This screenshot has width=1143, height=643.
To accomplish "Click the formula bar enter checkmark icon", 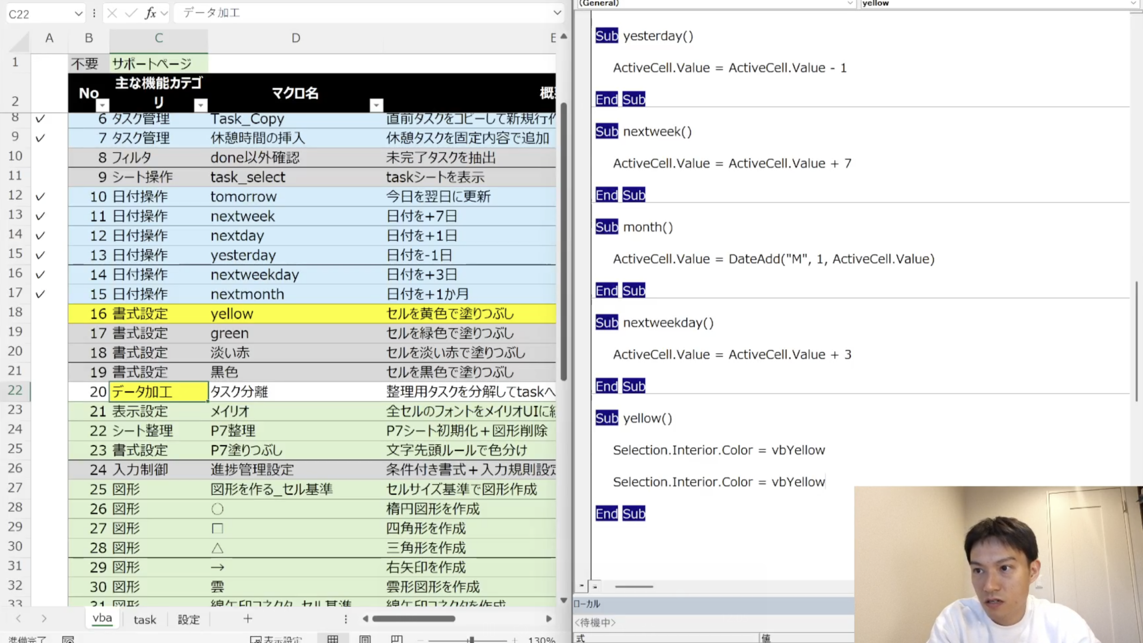I will (x=131, y=13).
